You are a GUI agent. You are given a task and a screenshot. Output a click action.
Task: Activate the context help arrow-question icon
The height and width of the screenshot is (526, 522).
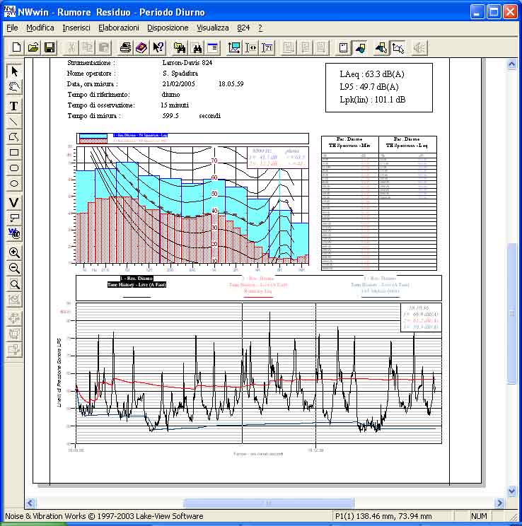[158, 47]
